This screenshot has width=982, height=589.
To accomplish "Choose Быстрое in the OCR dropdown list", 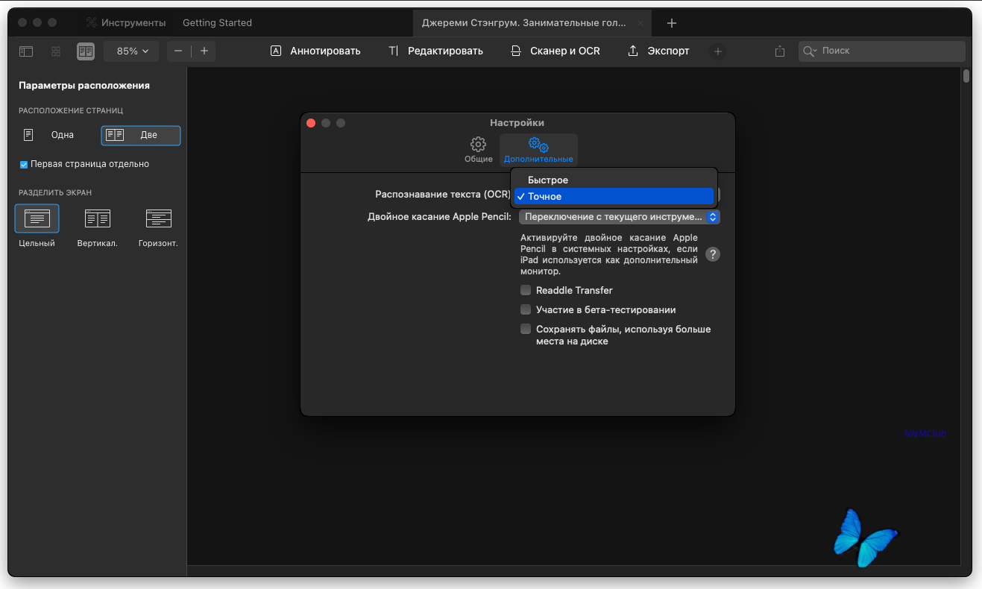I will pyautogui.click(x=548, y=180).
